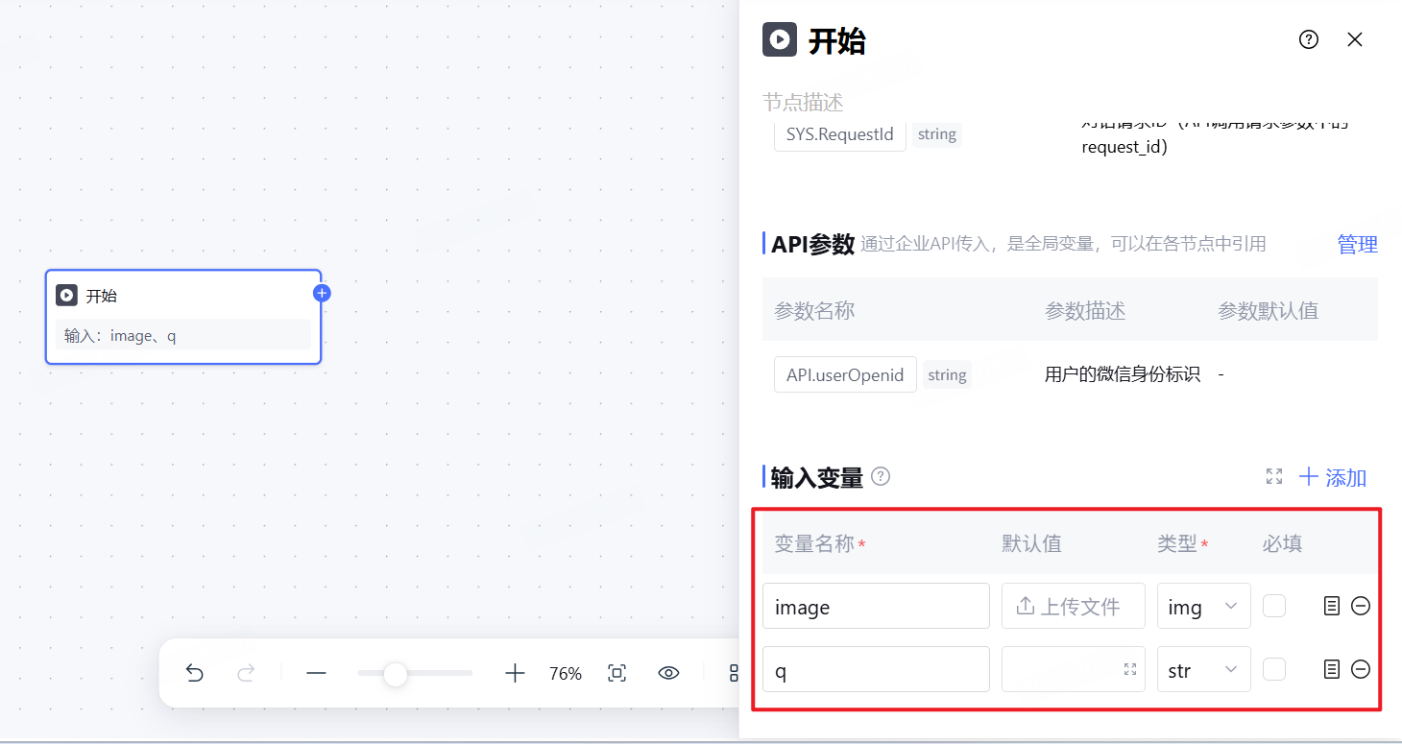This screenshot has height=744, width=1402.
Task: Open the str type dropdown
Action: (x=1203, y=669)
